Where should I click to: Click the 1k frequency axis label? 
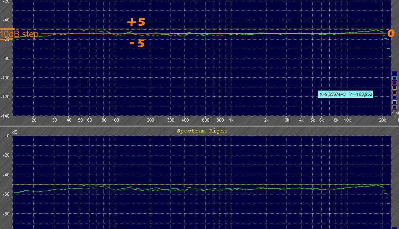[231, 120]
